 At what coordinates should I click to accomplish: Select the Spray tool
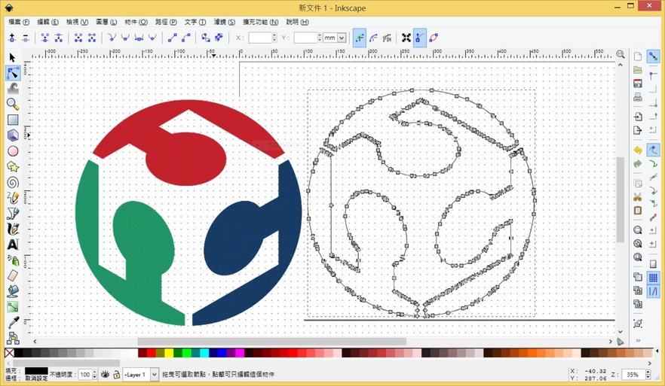[x=13, y=260]
